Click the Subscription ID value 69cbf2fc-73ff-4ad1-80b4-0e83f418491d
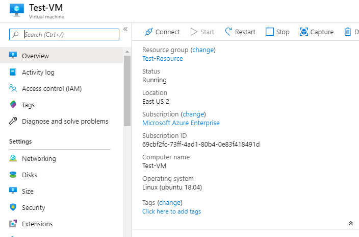 click(x=201, y=145)
